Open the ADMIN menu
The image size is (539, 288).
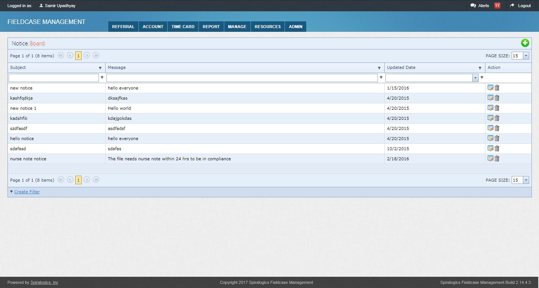click(x=296, y=27)
